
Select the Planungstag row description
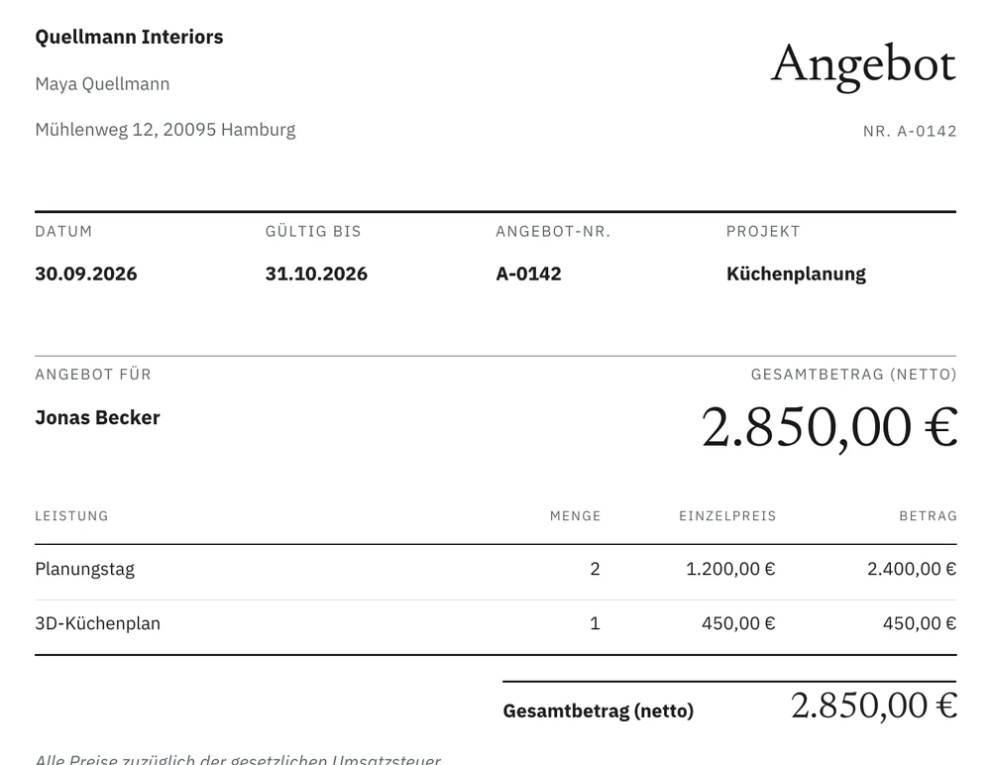click(x=84, y=570)
